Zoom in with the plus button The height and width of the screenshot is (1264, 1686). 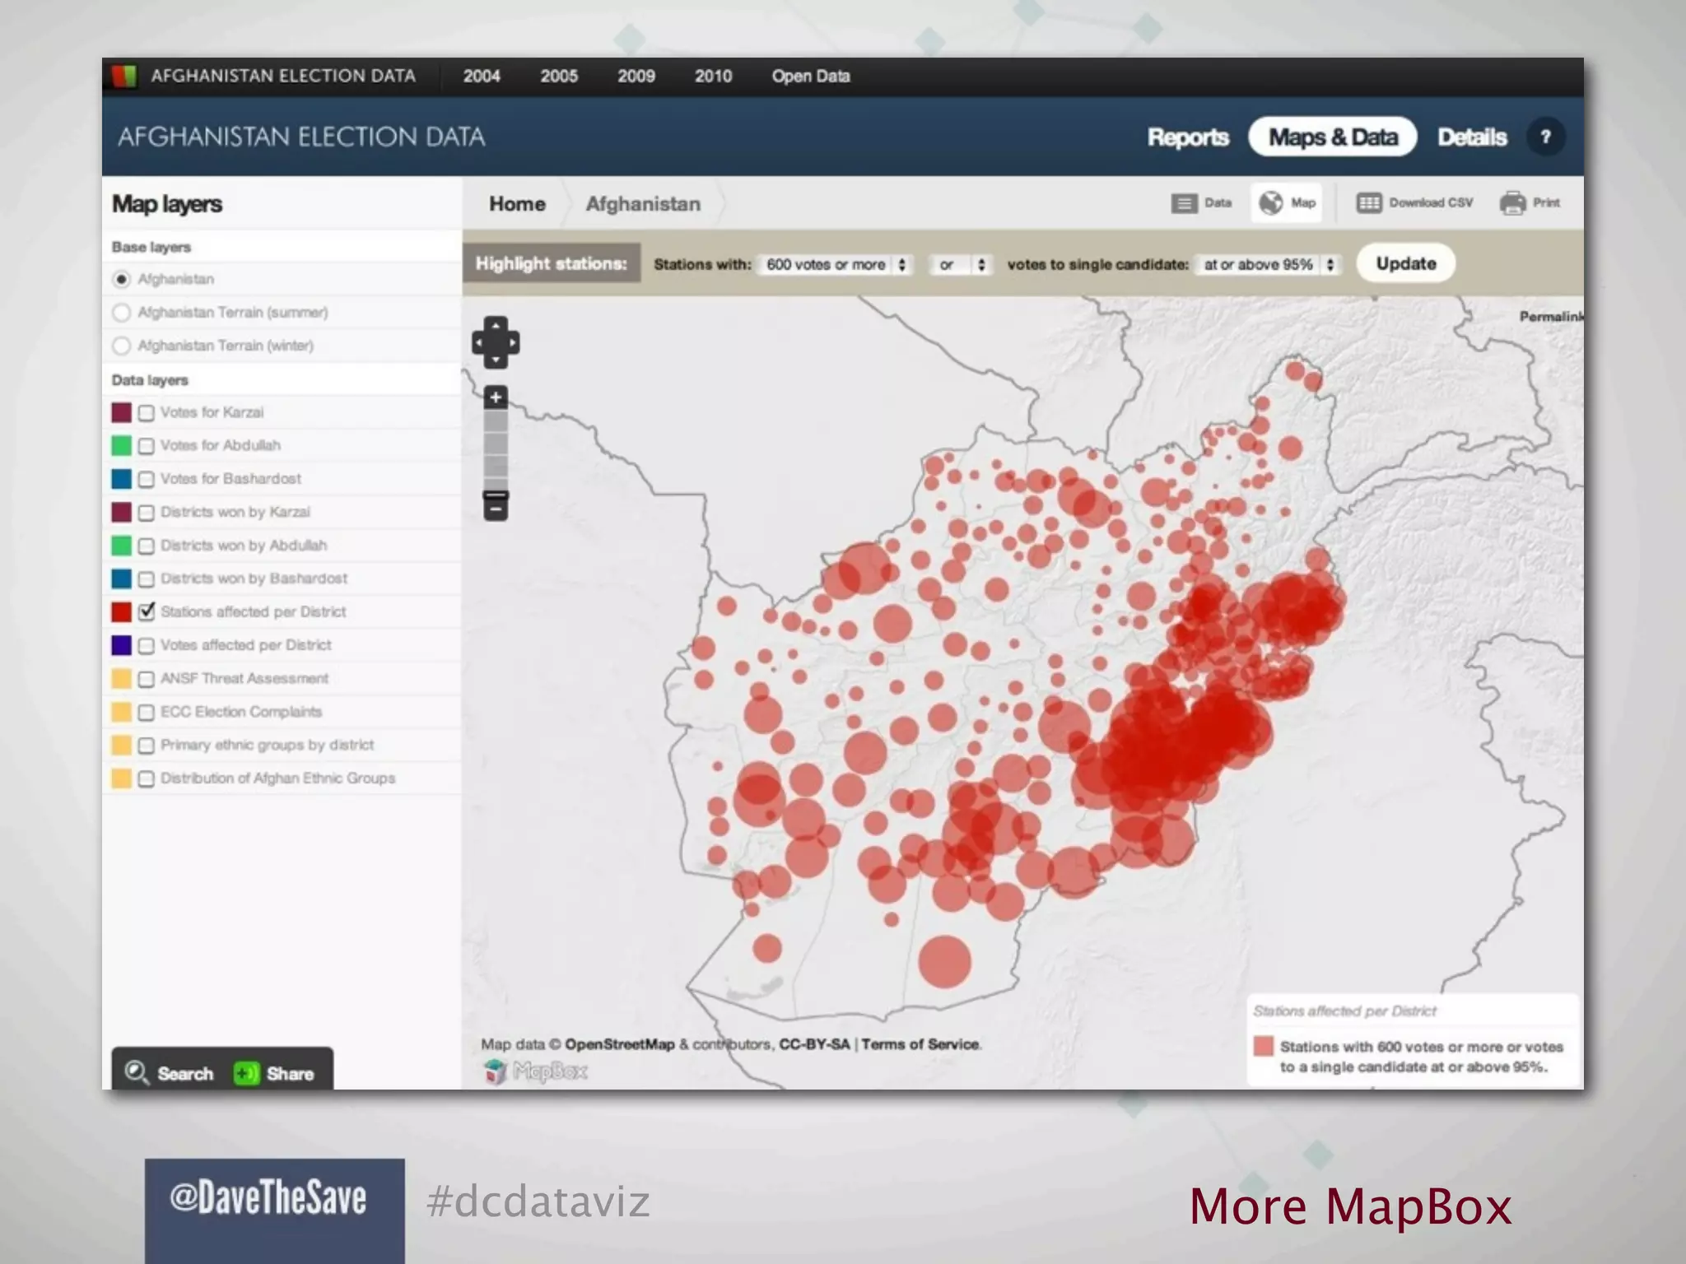pos(496,397)
